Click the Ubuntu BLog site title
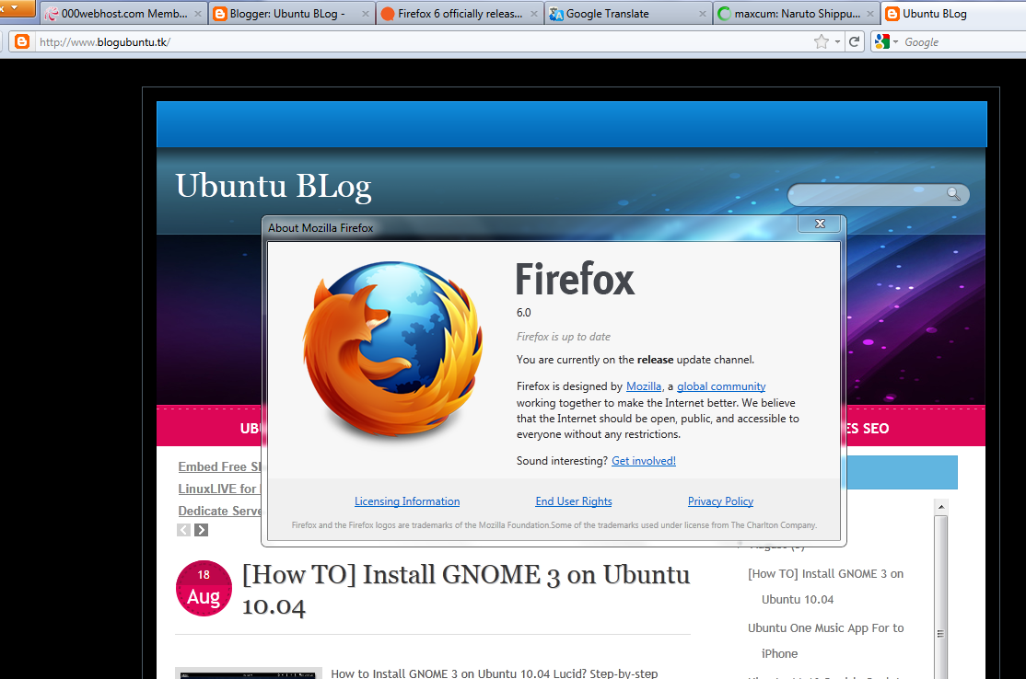Viewport: 1026px width, 679px height. click(274, 186)
